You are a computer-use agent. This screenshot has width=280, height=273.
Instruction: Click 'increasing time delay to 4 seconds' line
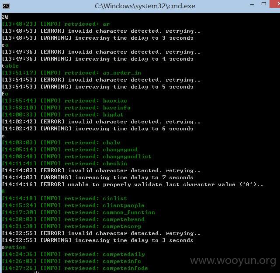click(97, 59)
